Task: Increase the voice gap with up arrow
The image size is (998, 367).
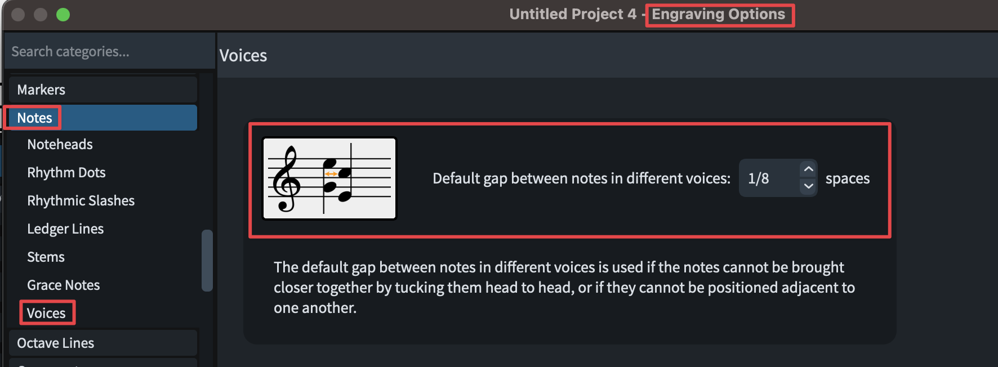Action: click(808, 169)
